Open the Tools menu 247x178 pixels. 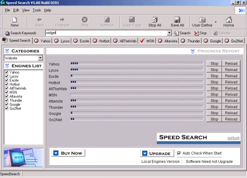(x=37, y=11)
